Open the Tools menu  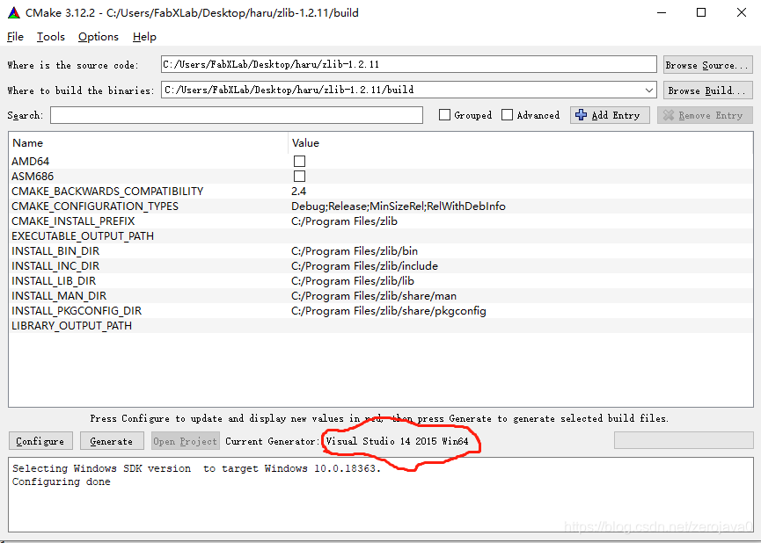(50, 37)
